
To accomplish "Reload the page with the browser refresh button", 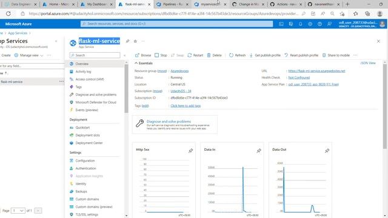I will pyautogui.click(x=8, y=13).
